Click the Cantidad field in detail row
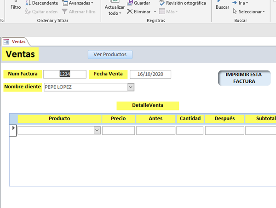This screenshot has height=208, width=276. (190, 131)
